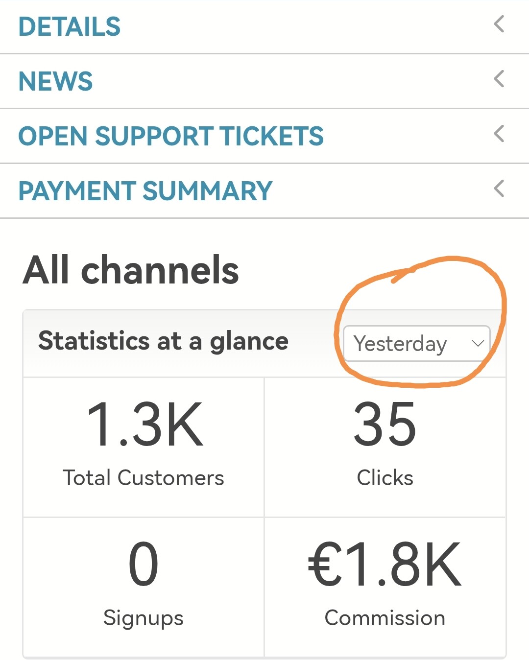Select the OPEN SUPPORT TICKETS heading
Screen dimensions: 529x660
(171, 136)
